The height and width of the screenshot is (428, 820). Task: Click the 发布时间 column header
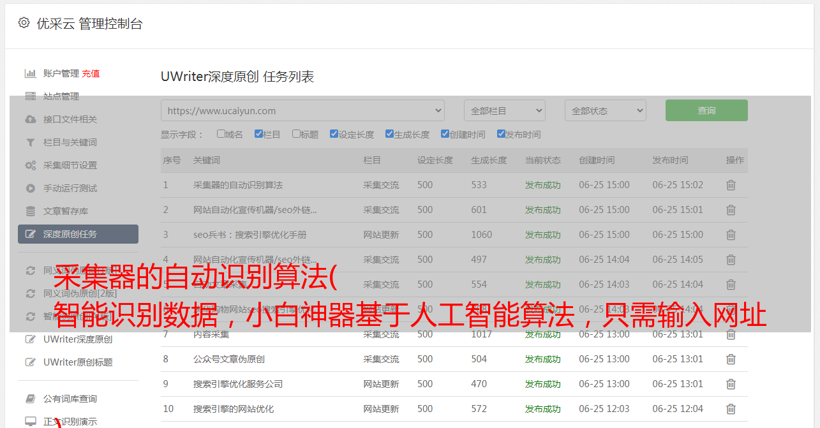coord(670,160)
